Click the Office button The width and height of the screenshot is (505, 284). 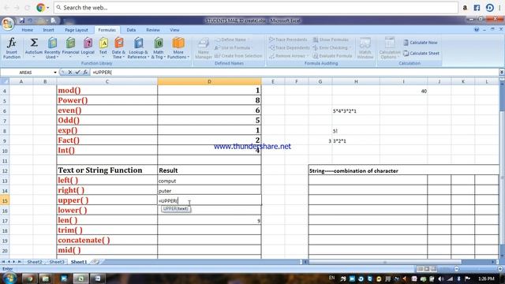[x=8, y=23]
